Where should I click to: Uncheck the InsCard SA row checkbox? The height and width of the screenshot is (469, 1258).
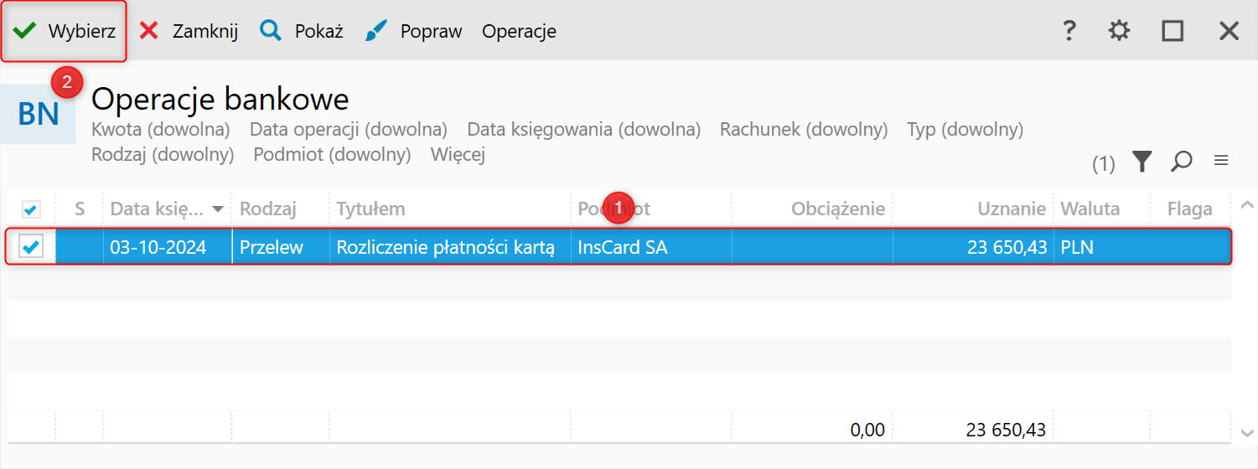(x=31, y=247)
